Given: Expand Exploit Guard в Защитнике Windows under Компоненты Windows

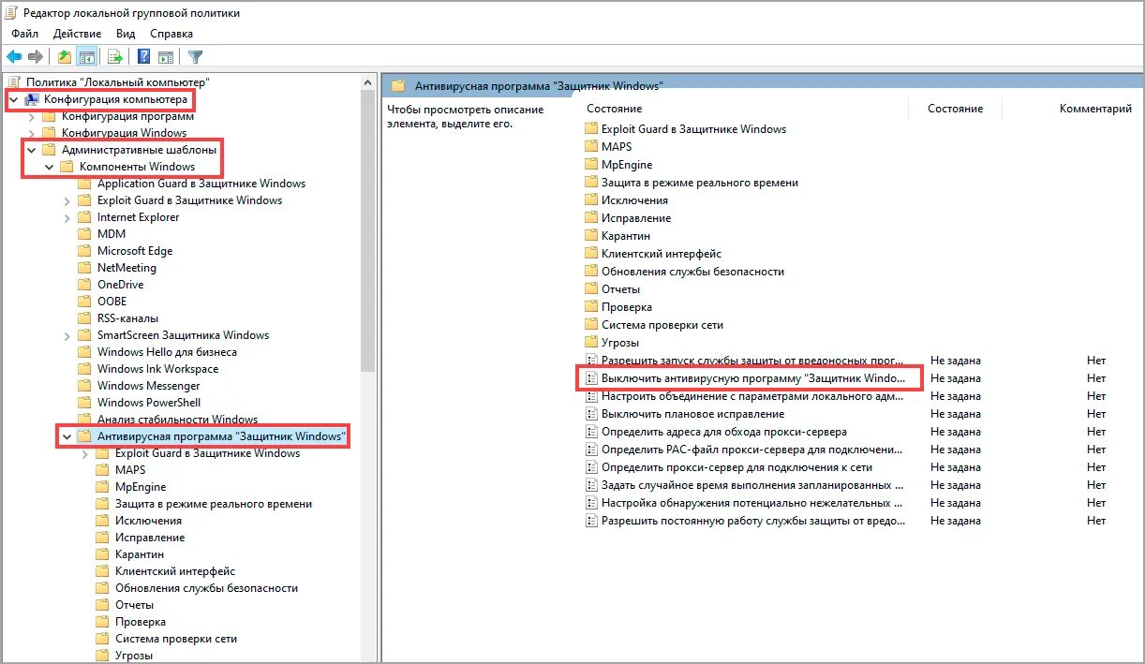Looking at the screenshot, I should 67,200.
